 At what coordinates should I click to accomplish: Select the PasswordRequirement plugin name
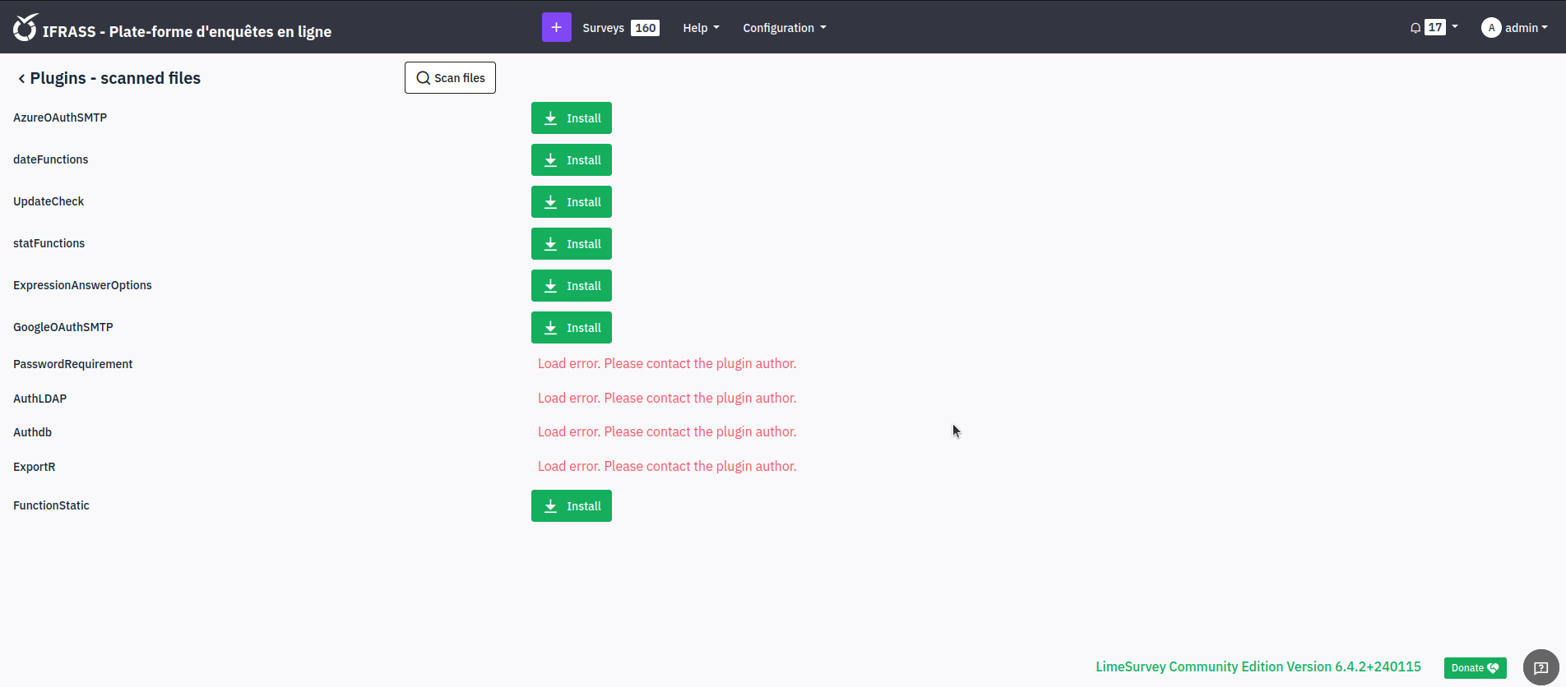click(x=72, y=364)
